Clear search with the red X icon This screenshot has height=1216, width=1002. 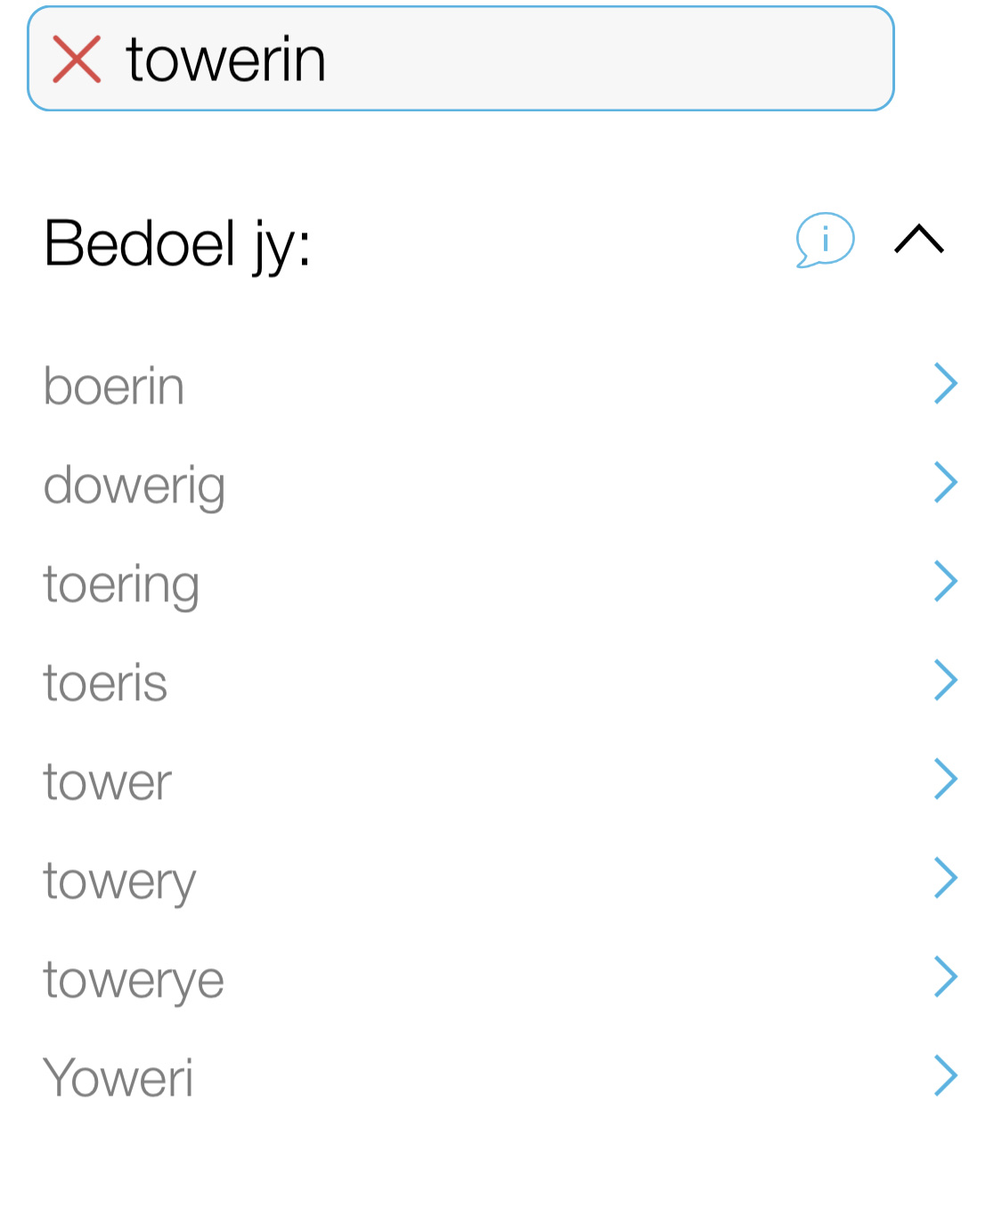pyautogui.click(x=77, y=60)
